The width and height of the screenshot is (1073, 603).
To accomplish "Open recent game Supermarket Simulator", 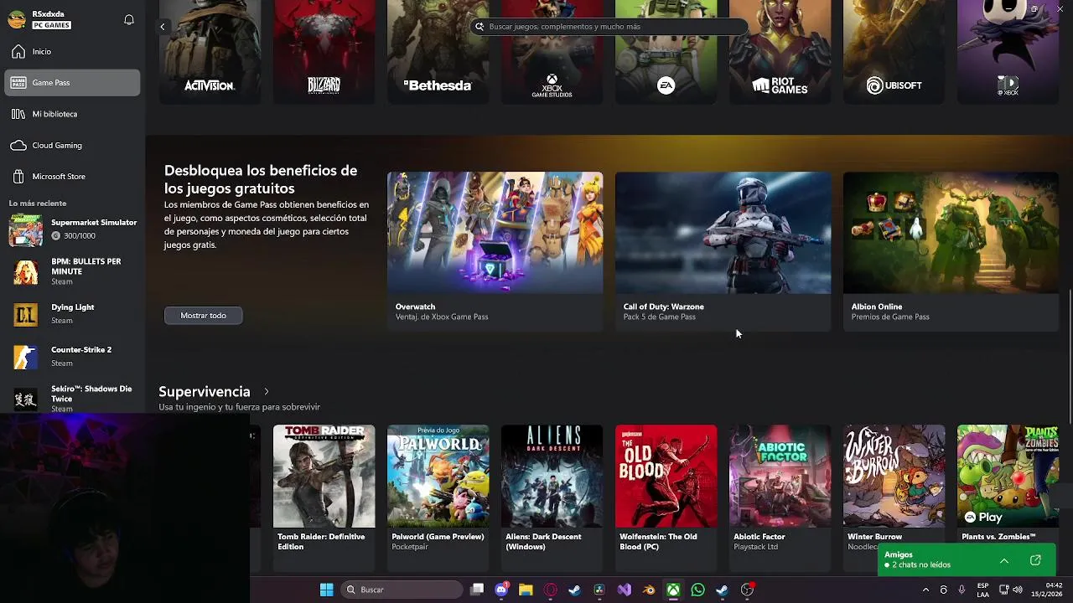I will tap(72, 229).
